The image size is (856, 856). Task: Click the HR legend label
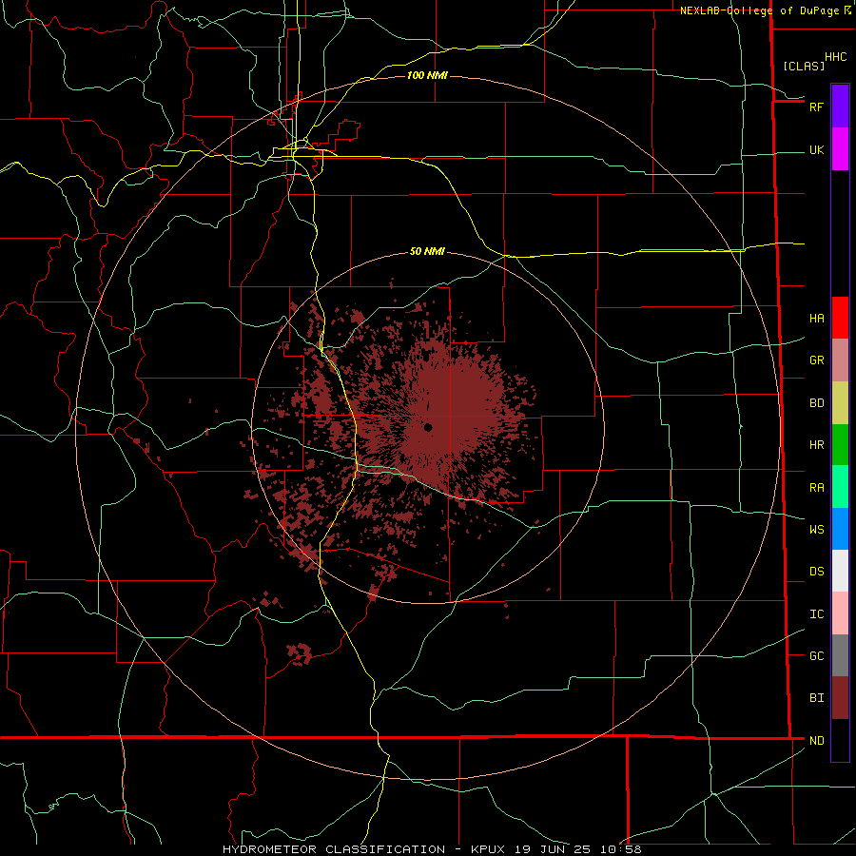point(816,445)
